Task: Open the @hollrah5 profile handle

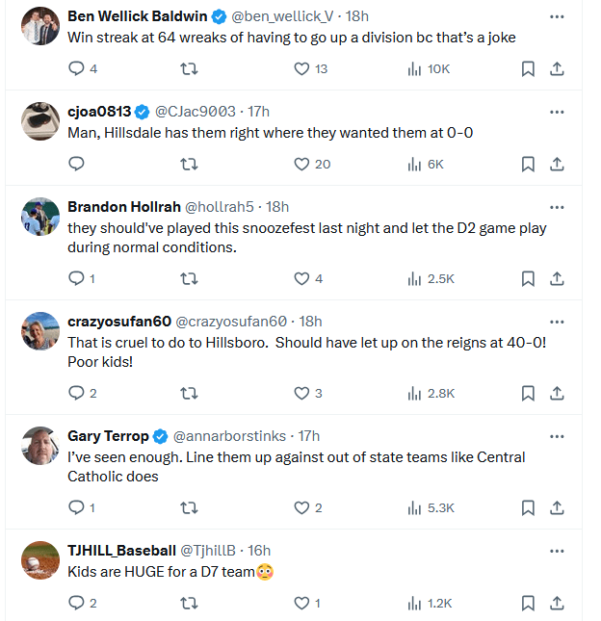Action: pyautogui.click(x=222, y=207)
